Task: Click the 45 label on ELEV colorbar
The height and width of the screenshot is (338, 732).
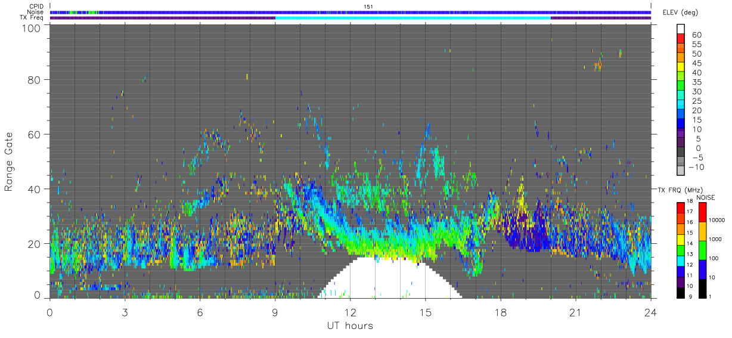Action: tap(697, 63)
